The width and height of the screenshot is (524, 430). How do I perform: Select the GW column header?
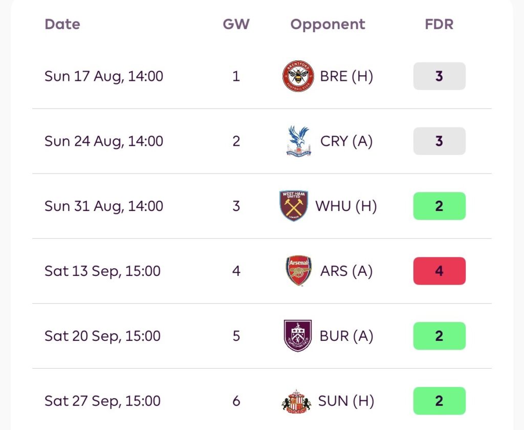pos(236,25)
